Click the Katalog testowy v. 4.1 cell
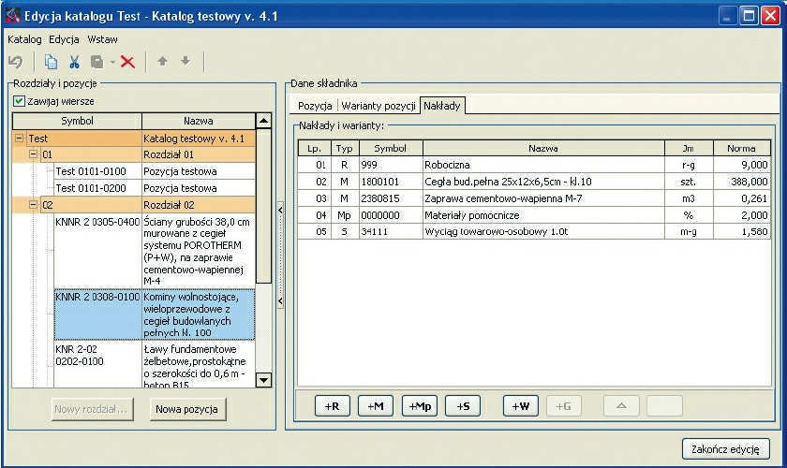The width and height of the screenshot is (787, 468). [x=199, y=139]
